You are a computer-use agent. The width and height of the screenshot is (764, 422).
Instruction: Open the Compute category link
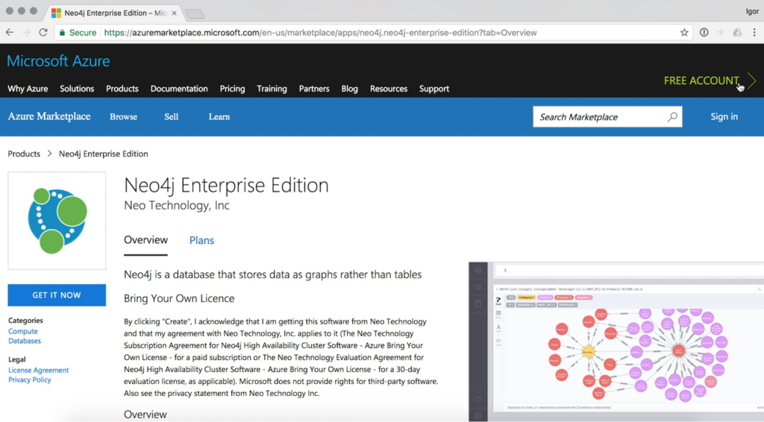tap(23, 331)
